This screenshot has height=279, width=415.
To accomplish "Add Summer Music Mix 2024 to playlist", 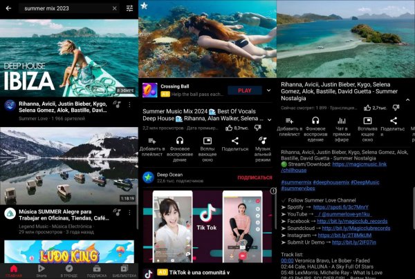I will coord(152,147).
